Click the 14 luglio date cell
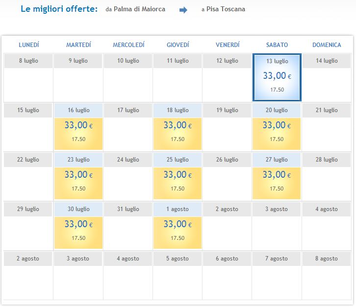 (x=327, y=61)
